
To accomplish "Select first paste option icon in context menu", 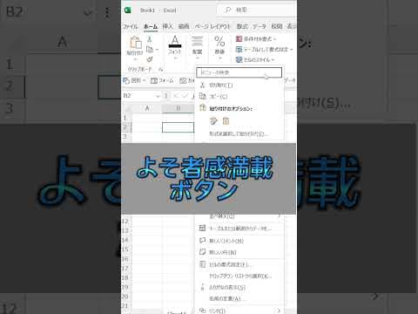I will point(213,121).
